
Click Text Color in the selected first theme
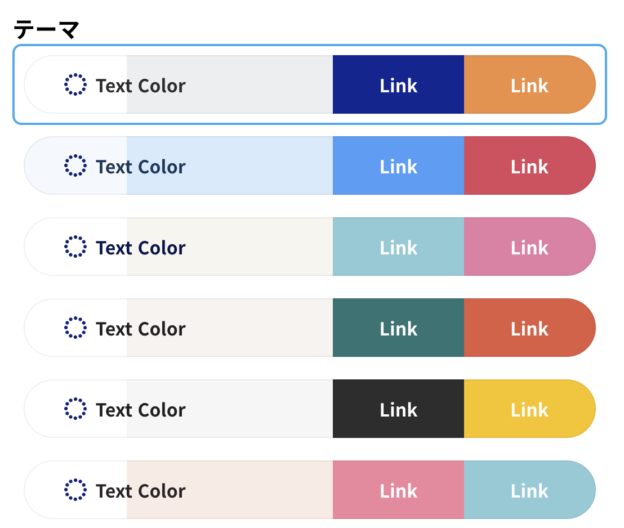point(141,86)
